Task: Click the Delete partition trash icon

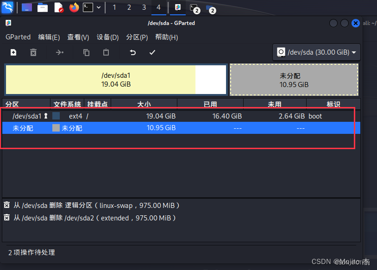Action: point(33,52)
